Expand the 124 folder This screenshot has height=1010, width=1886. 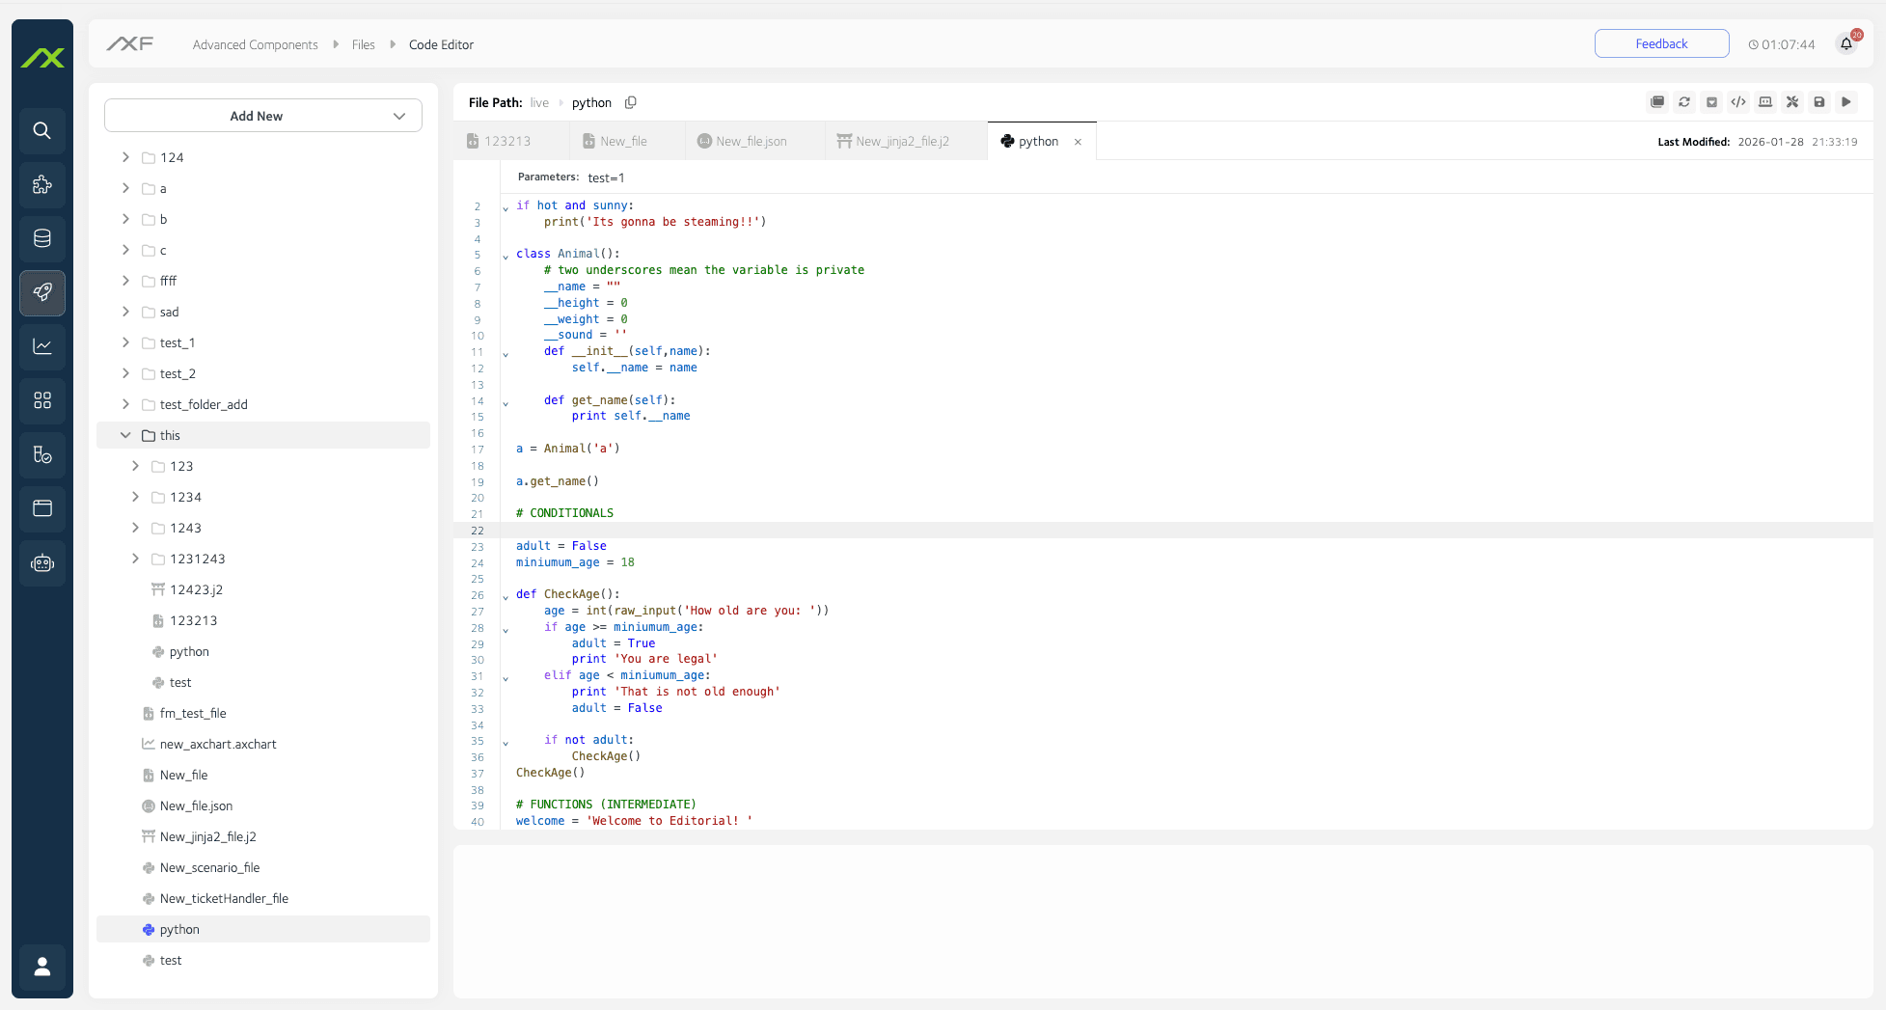click(125, 157)
